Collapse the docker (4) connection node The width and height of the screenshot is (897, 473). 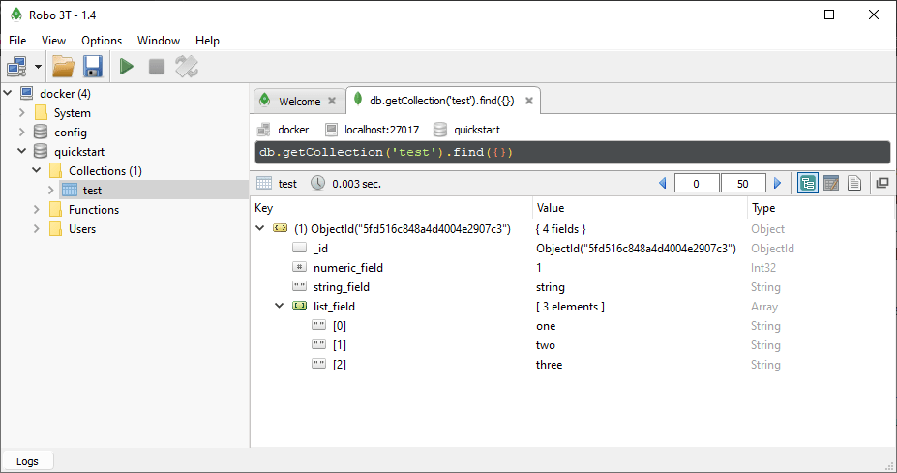(8, 93)
